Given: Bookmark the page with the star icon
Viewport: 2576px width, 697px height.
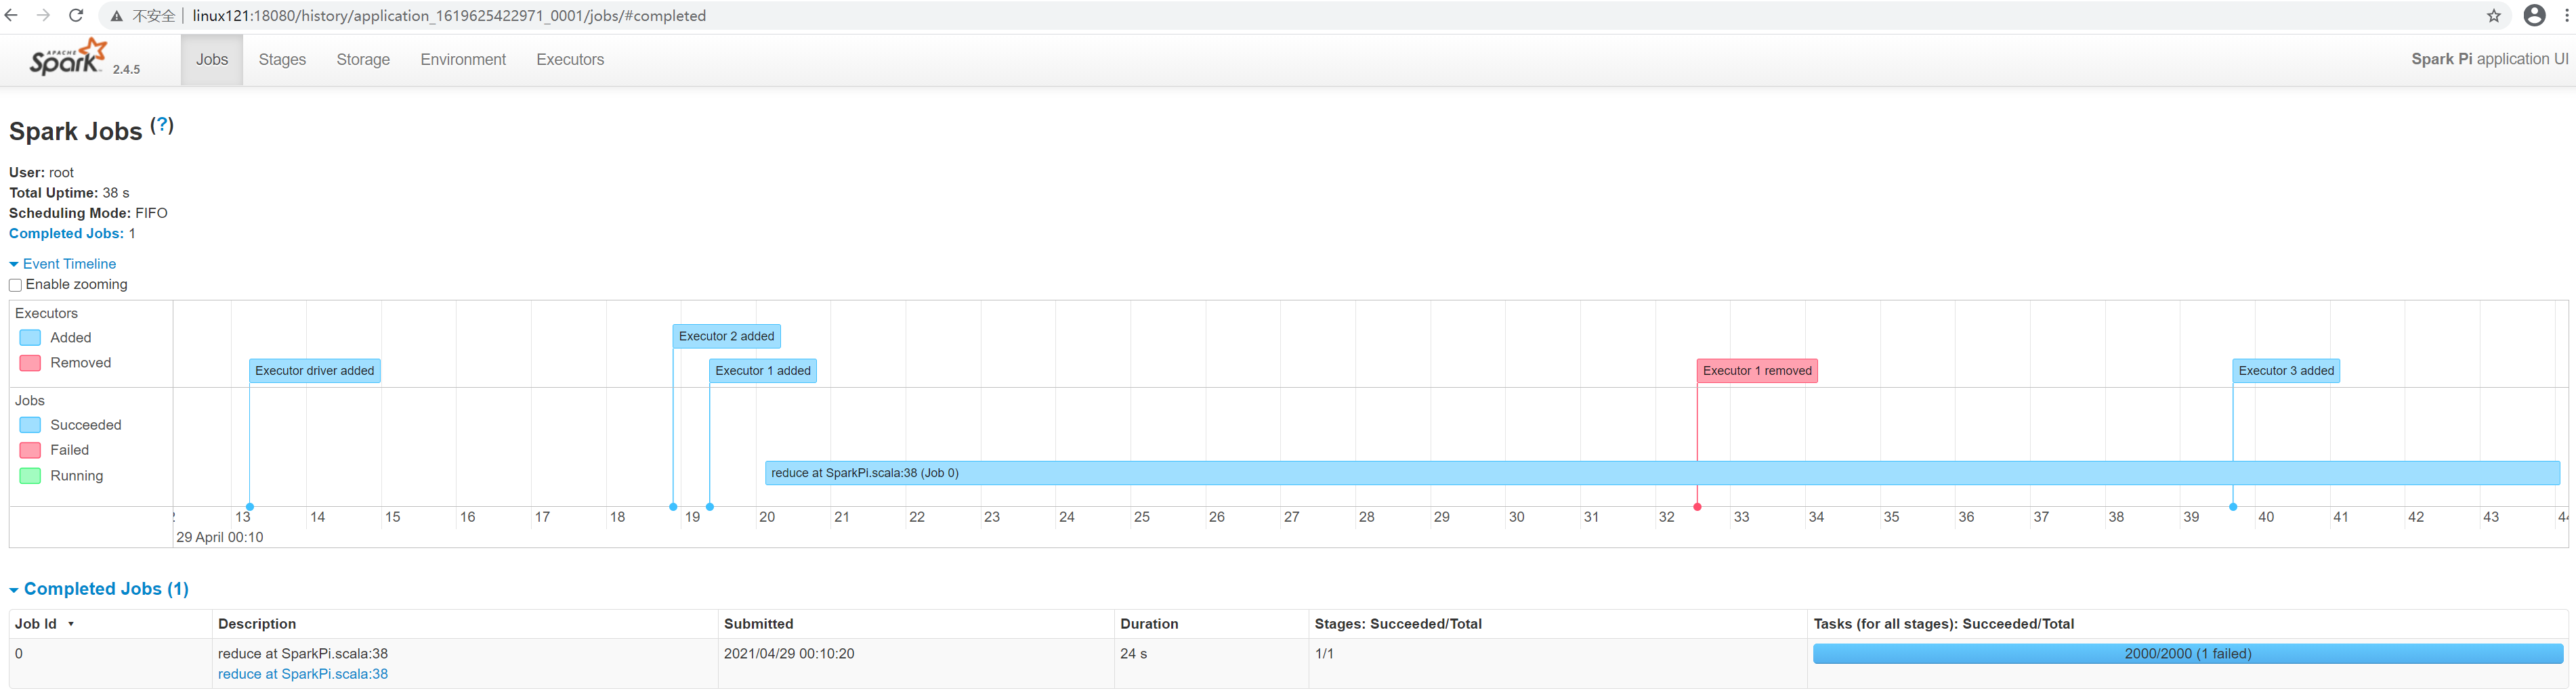Looking at the screenshot, I should tap(2494, 16).
